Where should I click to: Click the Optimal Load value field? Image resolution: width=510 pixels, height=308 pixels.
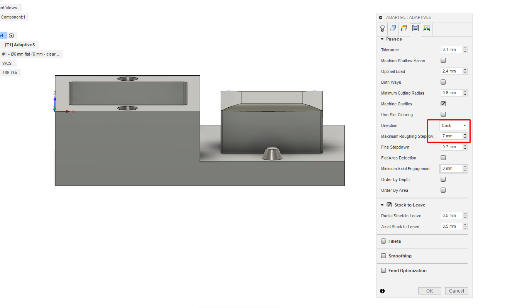[x=452, y=71]
